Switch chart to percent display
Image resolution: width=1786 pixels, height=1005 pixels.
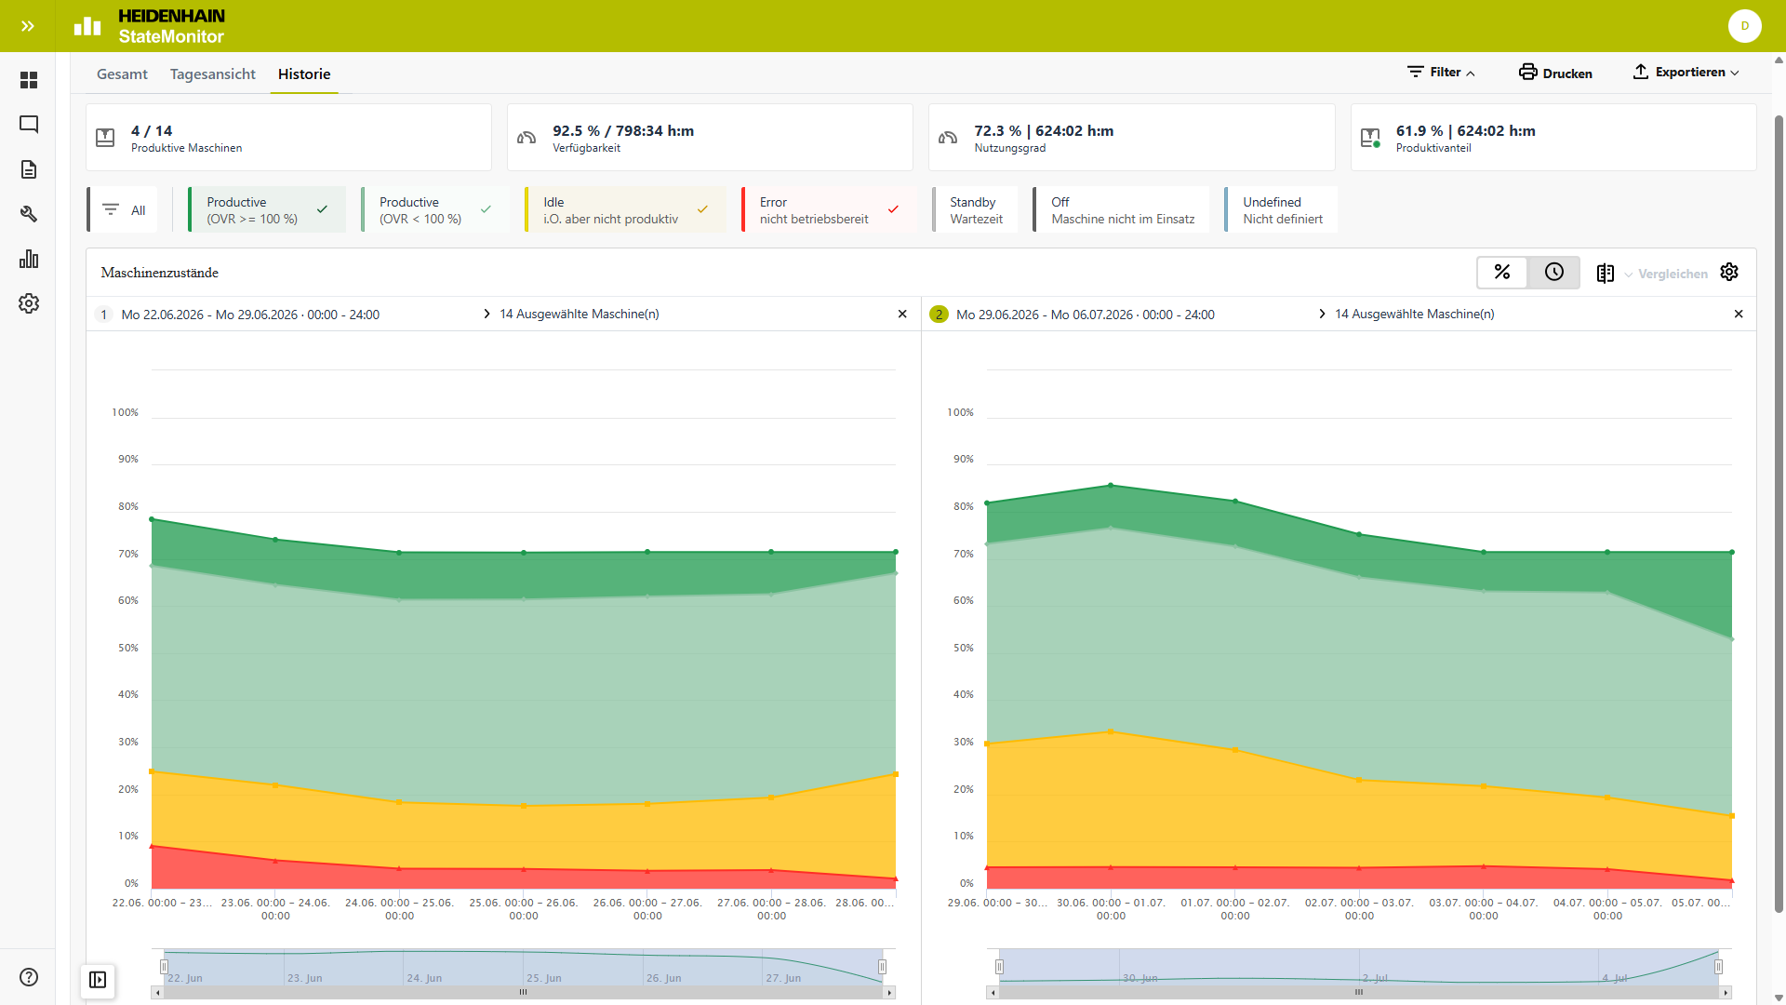click(1502, 272)
